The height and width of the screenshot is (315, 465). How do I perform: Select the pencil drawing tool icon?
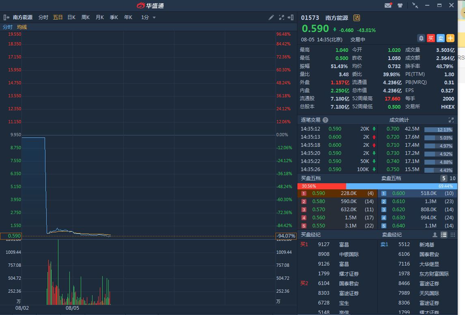(x=271, y=17)
